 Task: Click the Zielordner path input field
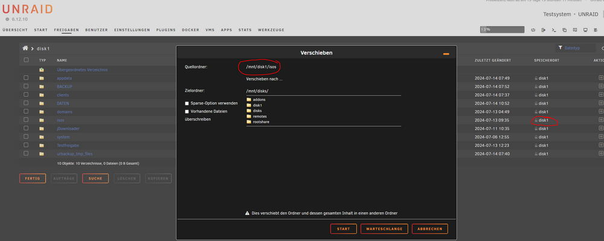(x=324, y=91)
